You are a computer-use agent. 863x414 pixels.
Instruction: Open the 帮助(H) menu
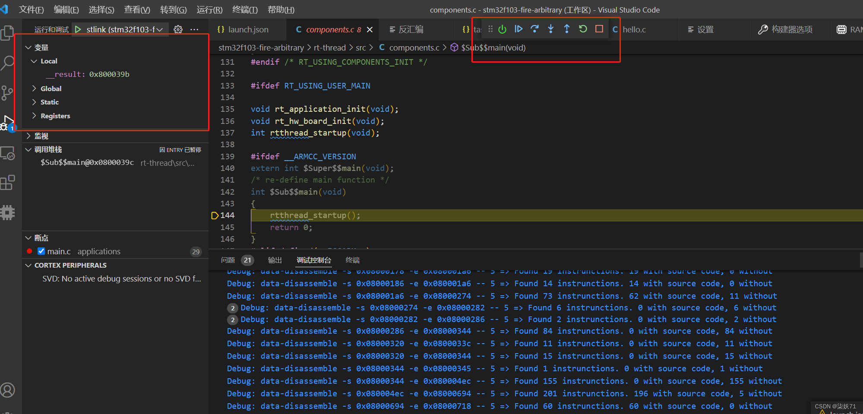tap(281, 9)
